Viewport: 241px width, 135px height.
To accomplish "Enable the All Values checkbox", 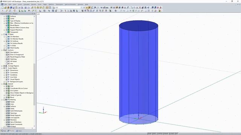I will click(7, 61).
